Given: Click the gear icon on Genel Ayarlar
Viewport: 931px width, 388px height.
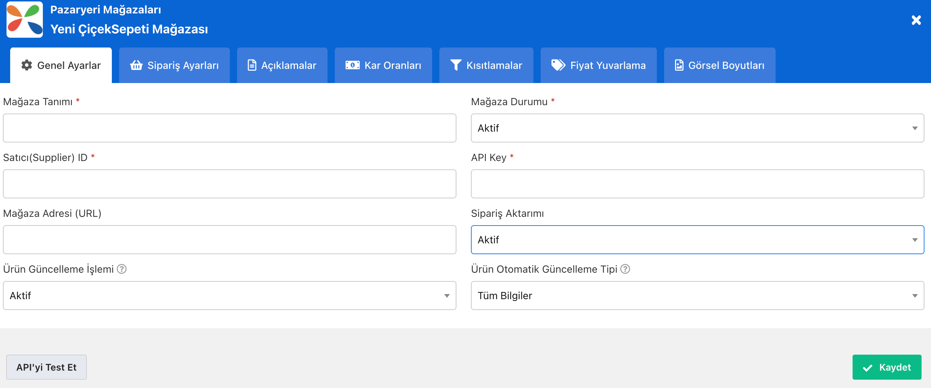Looking at the screenshot, I should (27, 65).
